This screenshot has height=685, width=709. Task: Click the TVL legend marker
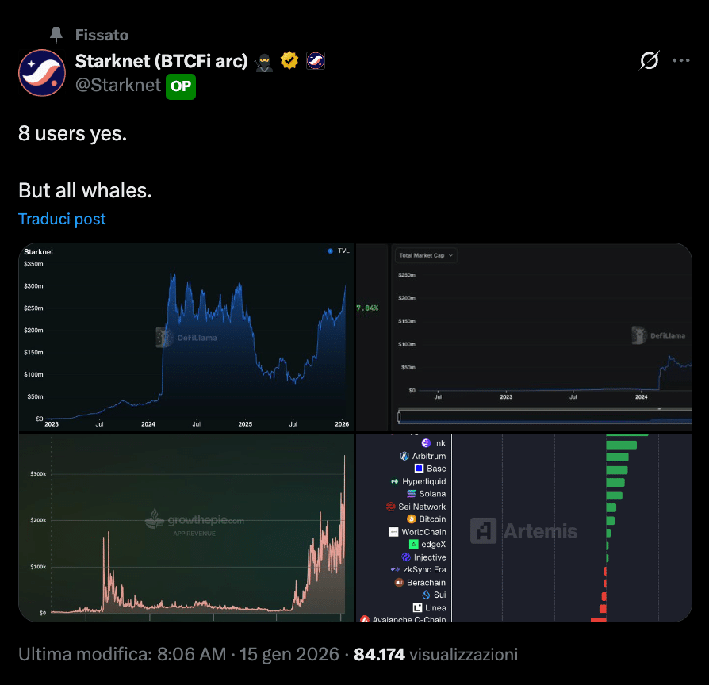coord(330,251)
